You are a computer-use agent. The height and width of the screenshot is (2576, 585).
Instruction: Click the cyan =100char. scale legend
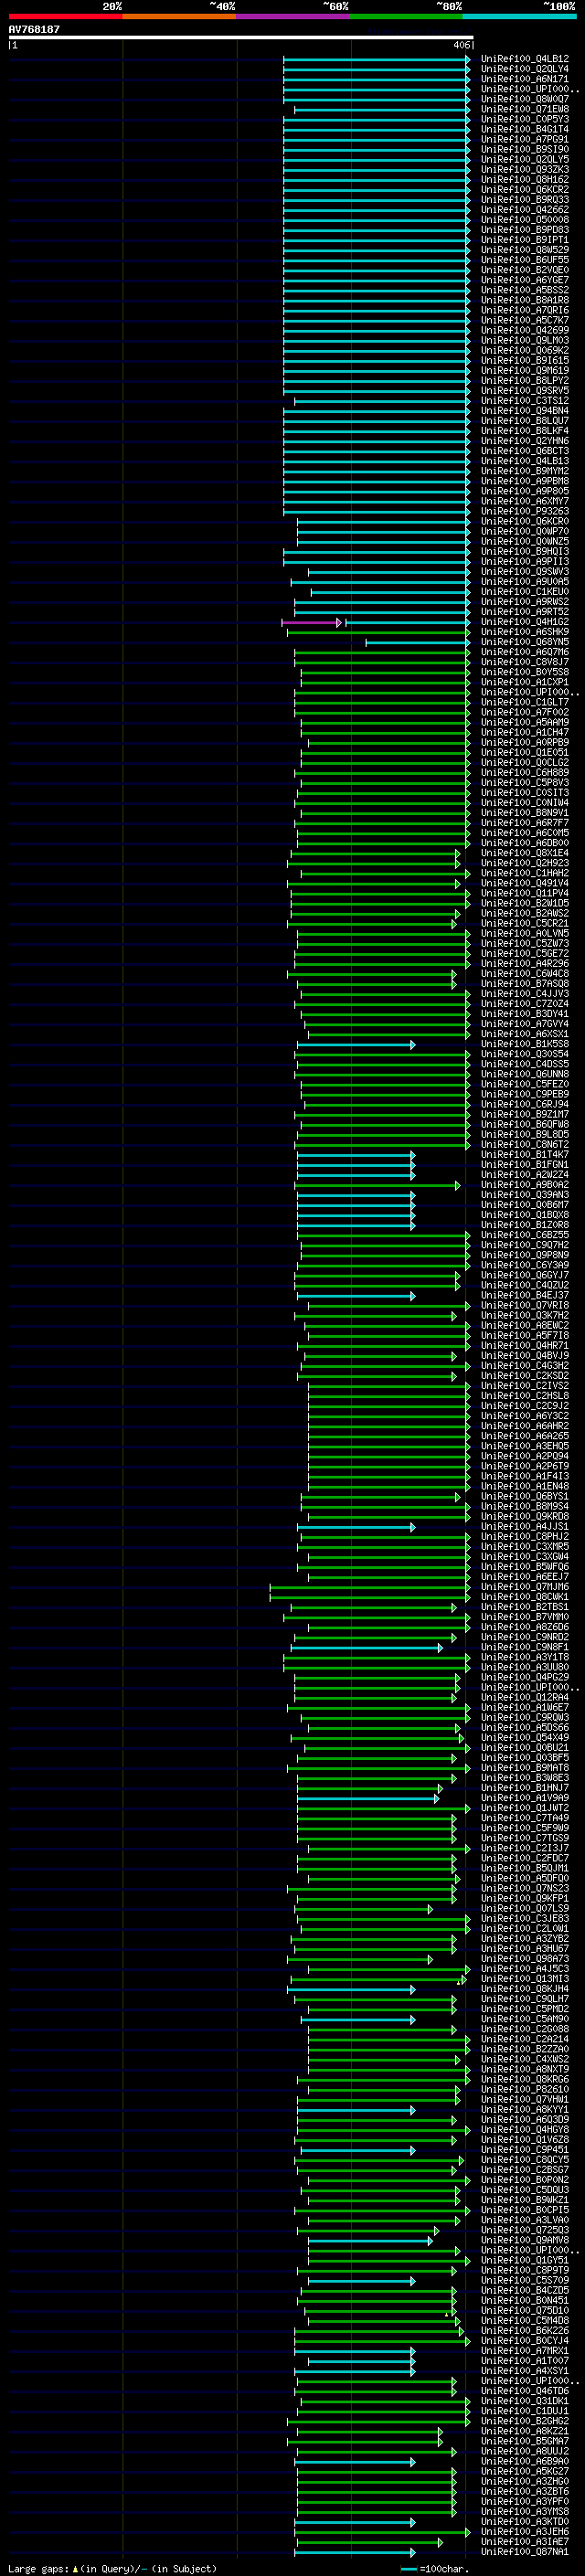tap(434, 2568)
